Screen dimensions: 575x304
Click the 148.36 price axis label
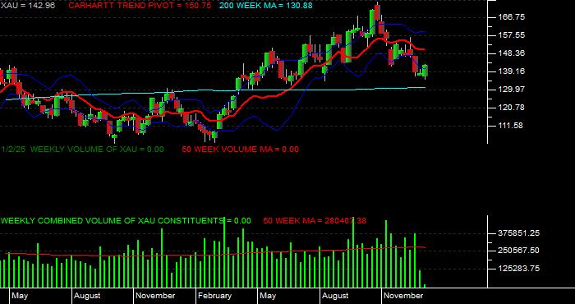click(x=512, y=53)
